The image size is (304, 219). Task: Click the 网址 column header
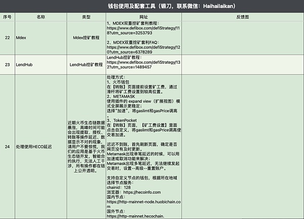(144, 17)
